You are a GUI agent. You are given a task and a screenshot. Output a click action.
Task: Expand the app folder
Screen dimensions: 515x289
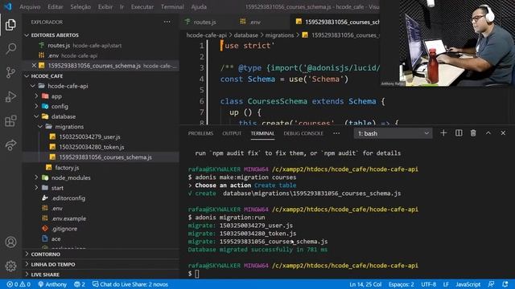point(101,96)
